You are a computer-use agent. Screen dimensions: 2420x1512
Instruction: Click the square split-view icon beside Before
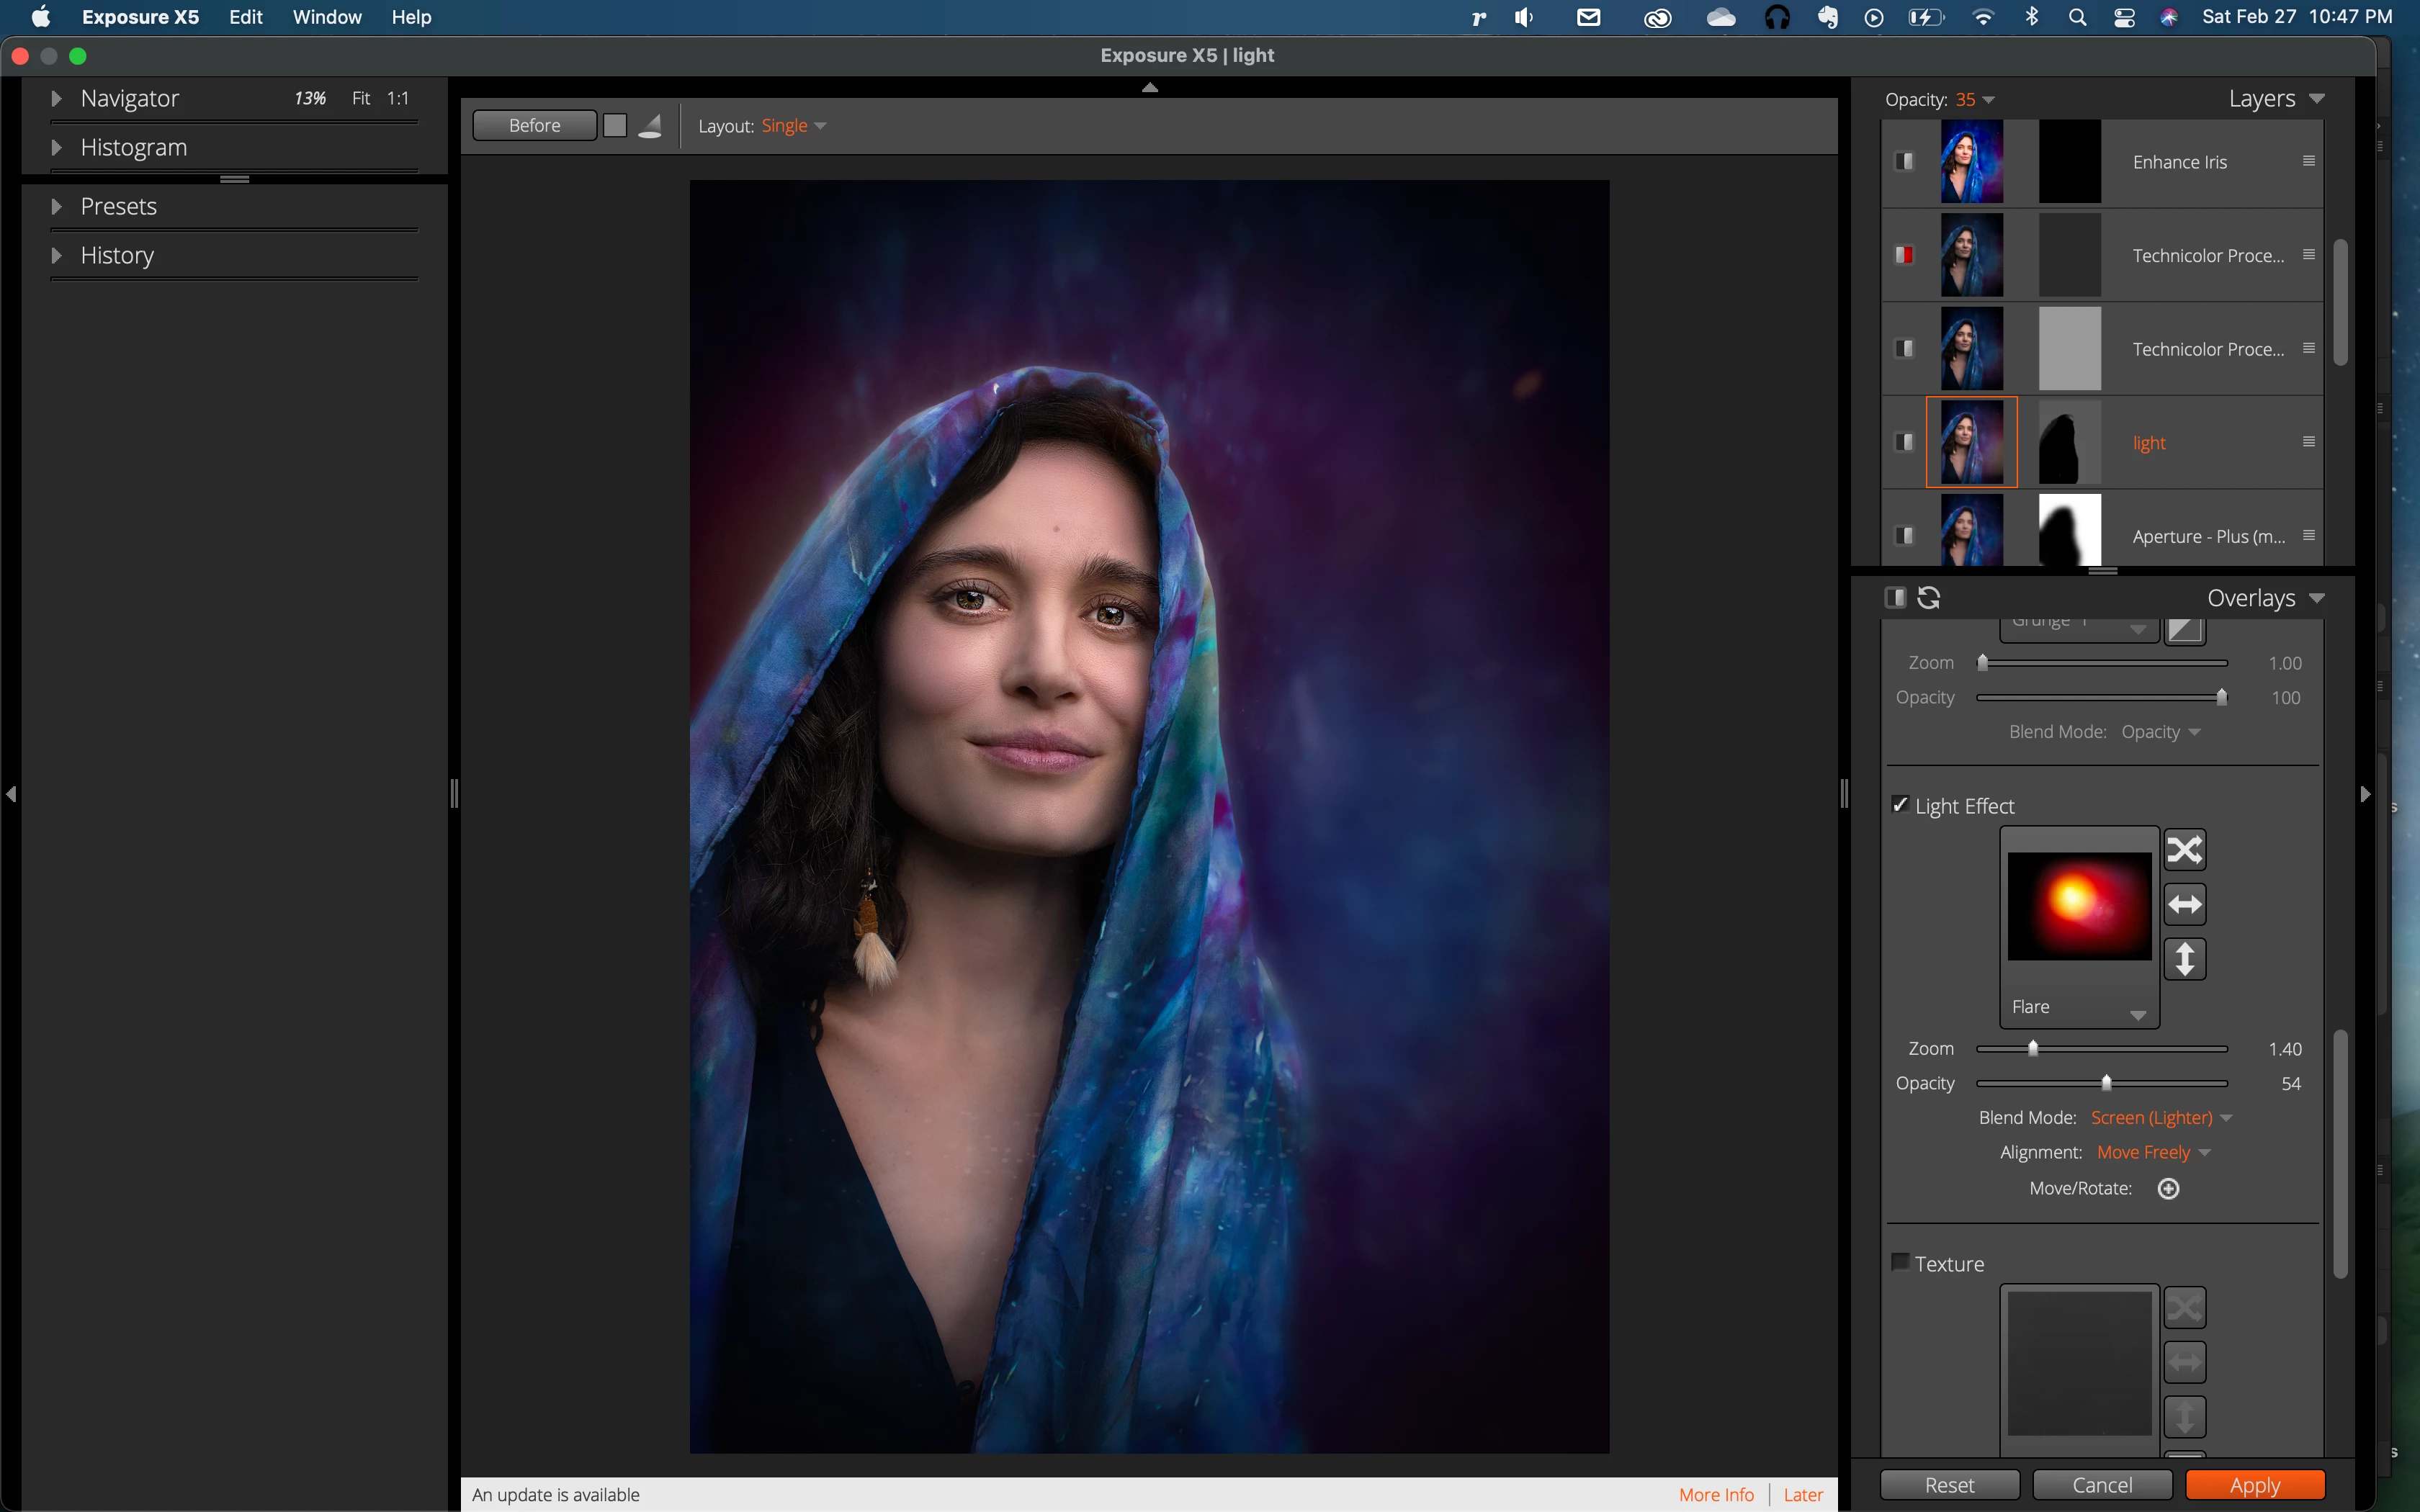[615, 125]
